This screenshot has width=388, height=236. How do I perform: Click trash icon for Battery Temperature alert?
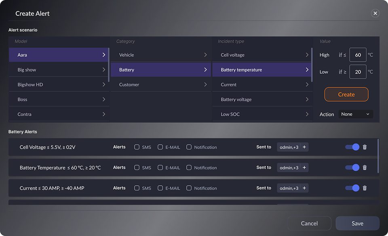365,168
